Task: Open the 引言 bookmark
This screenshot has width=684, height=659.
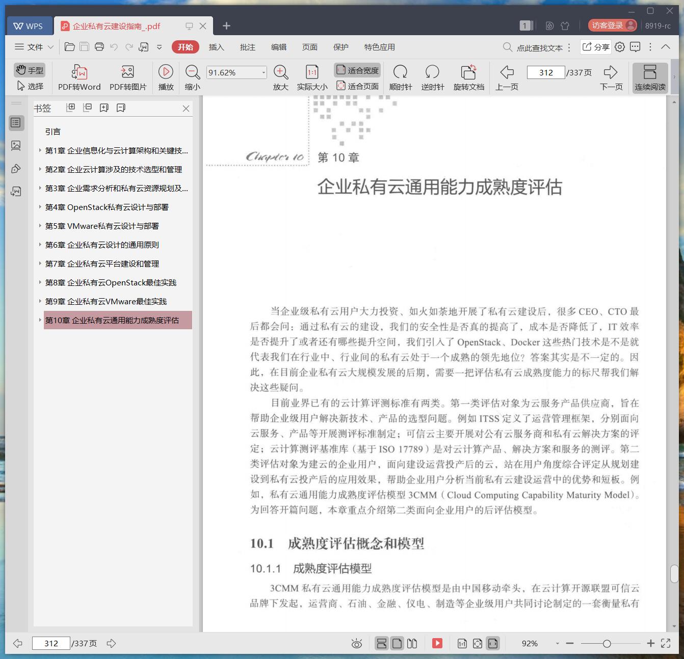Action: pyautogui.click(x=53, y=131)
